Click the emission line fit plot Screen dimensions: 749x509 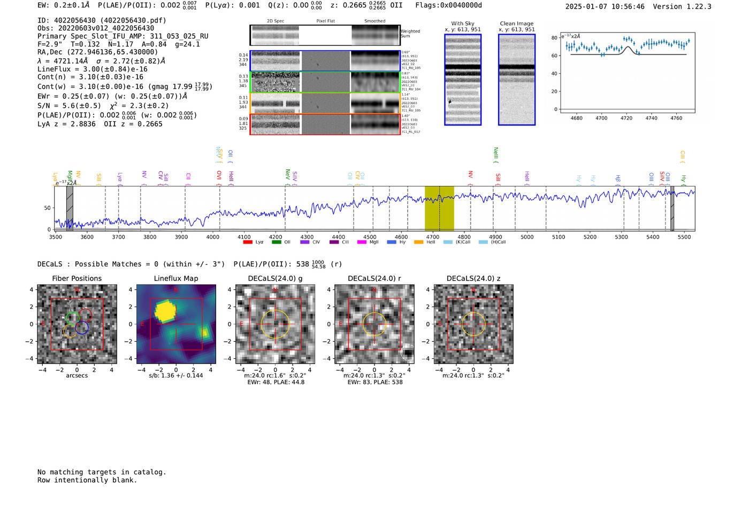(x=627, y=73)
